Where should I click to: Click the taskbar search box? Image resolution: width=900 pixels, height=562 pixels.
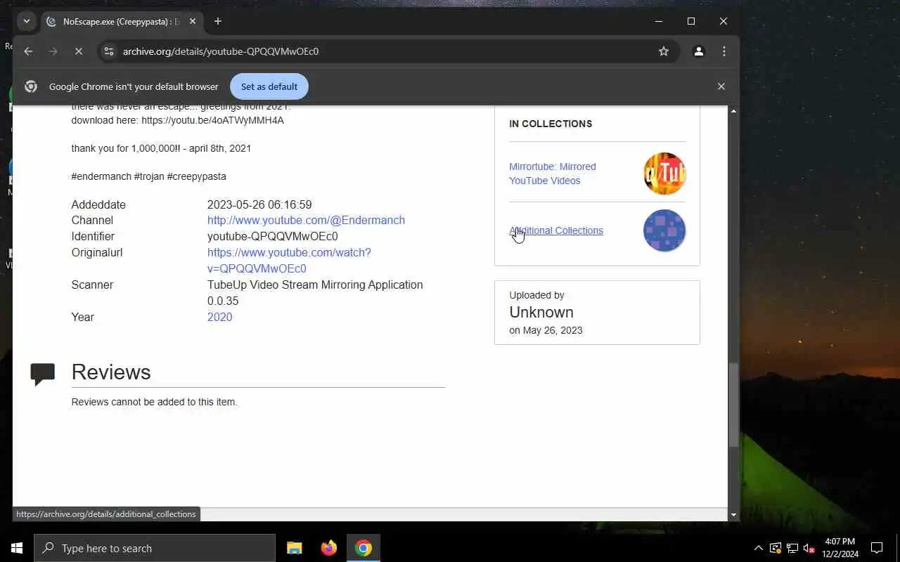[x=155, y=548]
